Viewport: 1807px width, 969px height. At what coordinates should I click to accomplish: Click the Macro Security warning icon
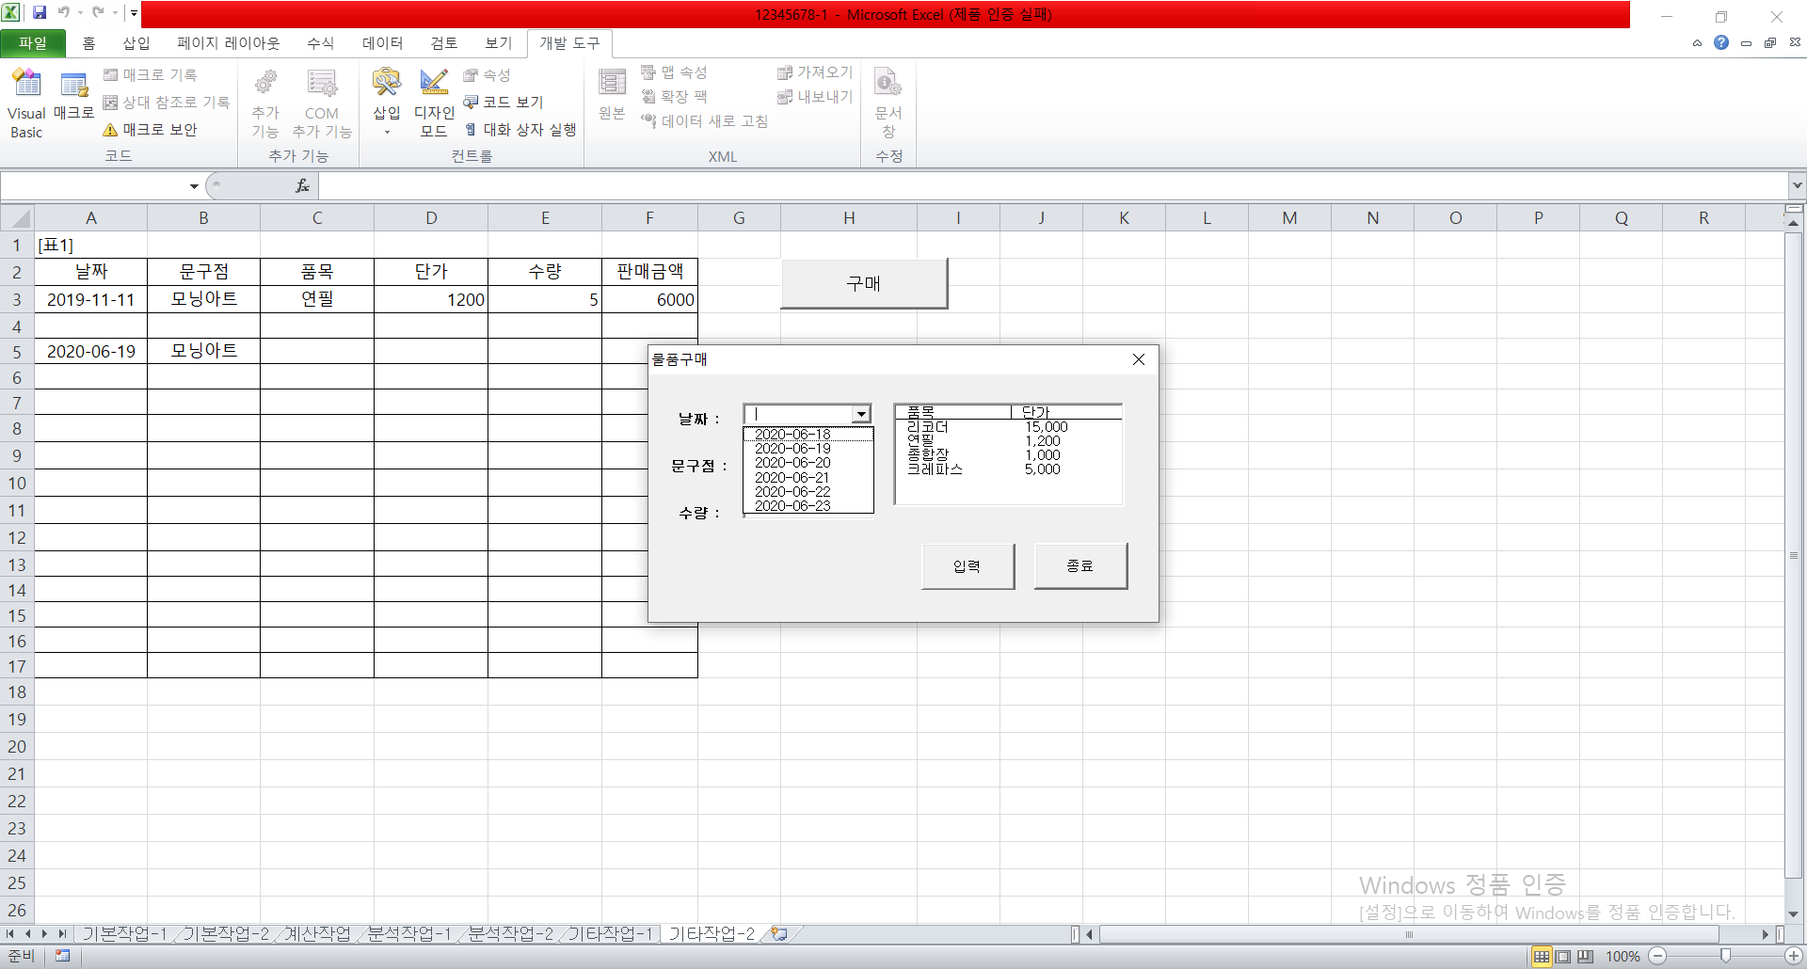110,130
